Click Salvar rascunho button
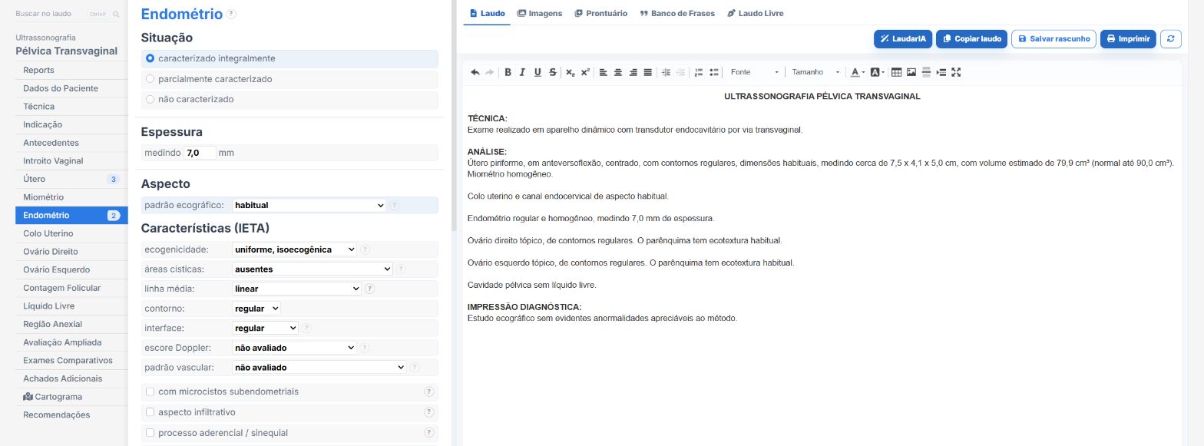 click(x=1053, y=38)
